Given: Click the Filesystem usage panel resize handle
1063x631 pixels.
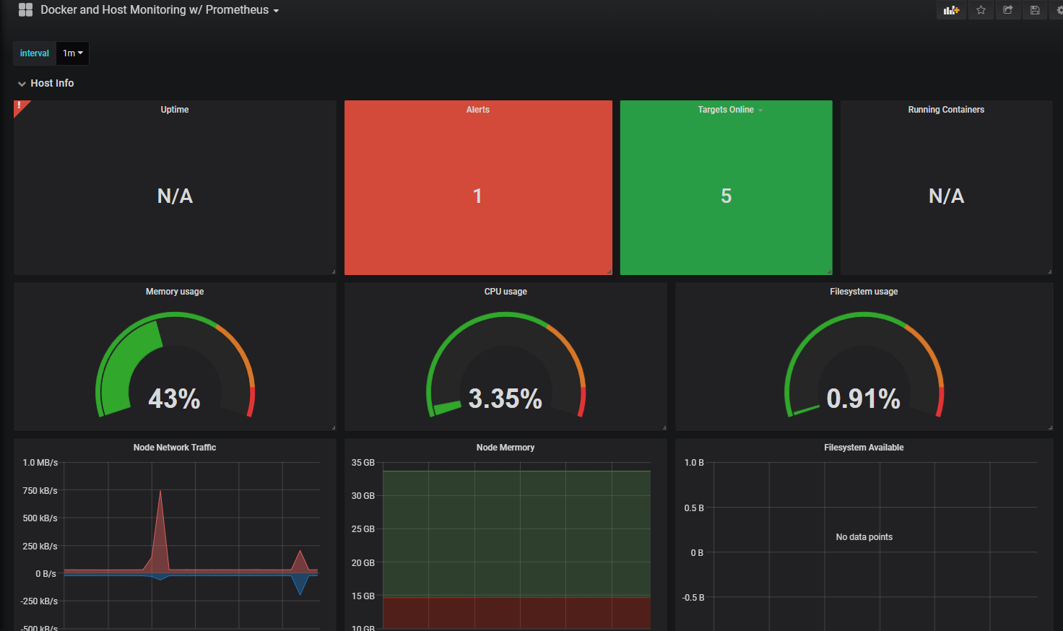Looking at the screenshot, I should (x=1049, y=427).
